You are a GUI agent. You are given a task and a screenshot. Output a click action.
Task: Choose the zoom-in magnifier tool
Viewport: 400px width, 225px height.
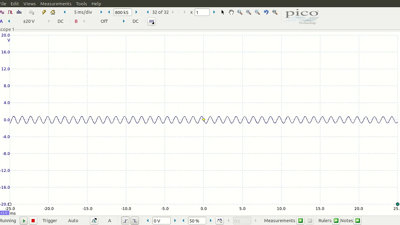[x=249, y=12]
